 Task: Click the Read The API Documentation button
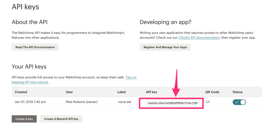pyautogui.click(x=35, y=47)
